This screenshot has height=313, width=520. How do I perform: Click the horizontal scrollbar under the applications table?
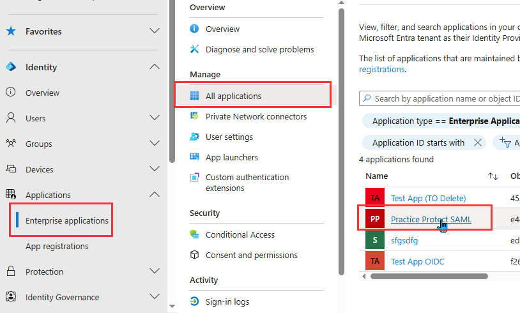click(429, 276)
